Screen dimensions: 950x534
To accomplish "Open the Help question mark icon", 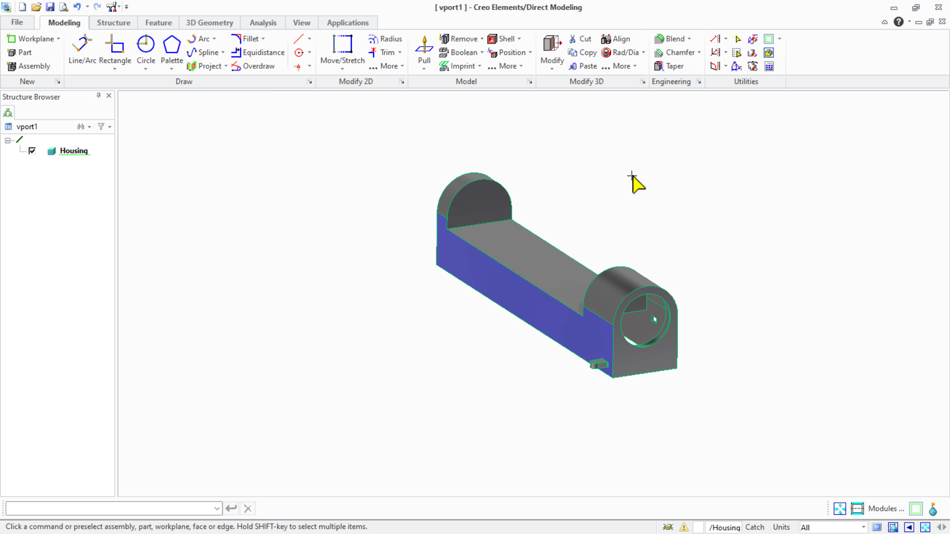I will click(899, 22).
